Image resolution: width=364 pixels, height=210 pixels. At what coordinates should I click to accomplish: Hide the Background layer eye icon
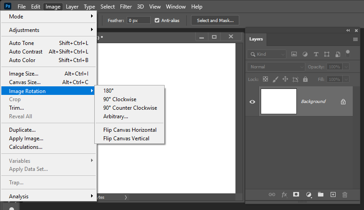[252, 102]
